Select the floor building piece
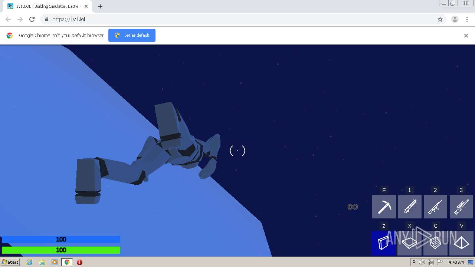Viewport: 475px width, 267px height. pyautogui.click(x=410, y=243)
